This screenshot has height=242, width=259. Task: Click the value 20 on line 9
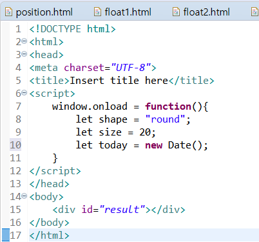145,132
